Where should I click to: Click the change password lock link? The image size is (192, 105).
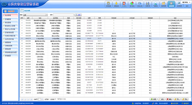[x=175, y=103]
